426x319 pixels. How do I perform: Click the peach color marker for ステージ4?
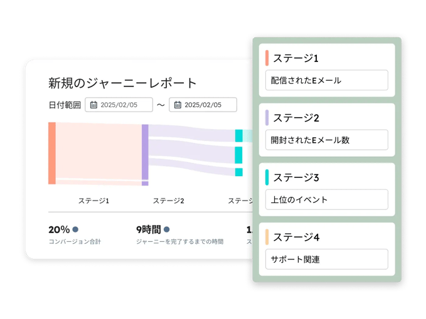click(267, 237)
